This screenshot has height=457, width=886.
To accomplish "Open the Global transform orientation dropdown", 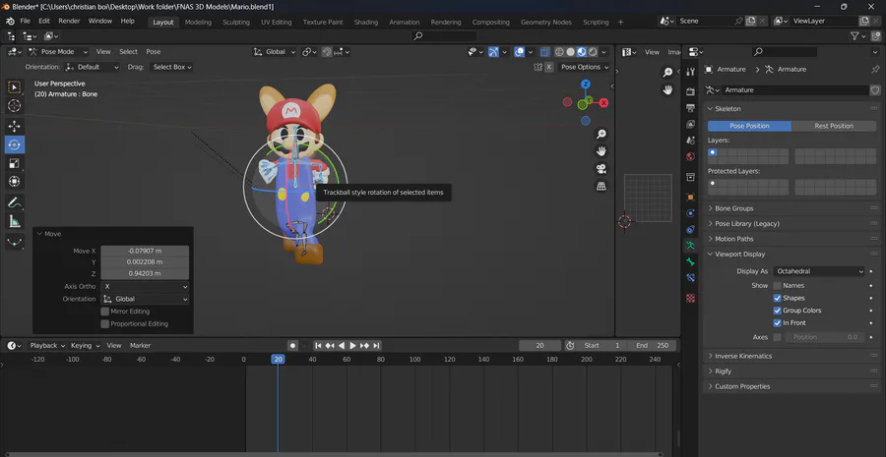I will pyautogui.click(x=275, y=52).
